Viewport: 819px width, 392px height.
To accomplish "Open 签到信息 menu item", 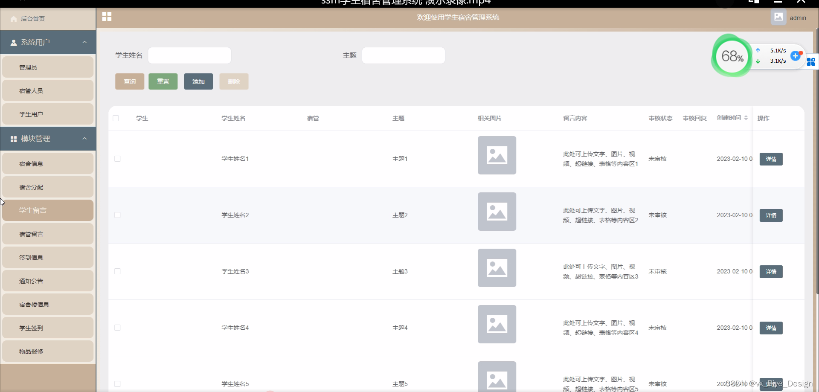I will pos(48,257).
